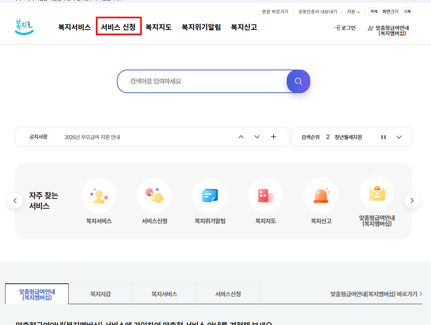Click the search magnifier button
This screenshot has height=325, width=431.
(298, 81)
